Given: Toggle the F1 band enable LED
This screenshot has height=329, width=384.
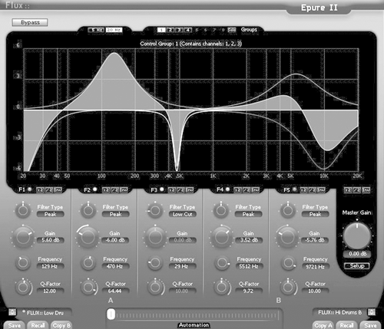Looking at the screenshot, I should coord(30,189).
